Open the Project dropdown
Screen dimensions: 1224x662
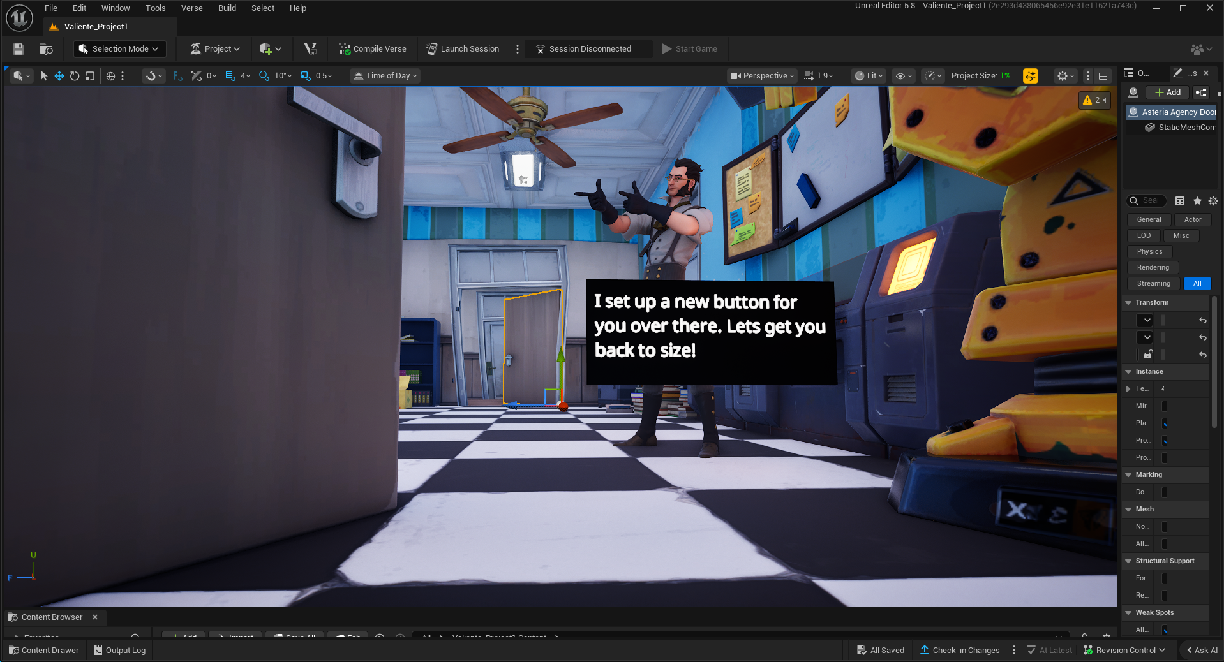point(216,49)
